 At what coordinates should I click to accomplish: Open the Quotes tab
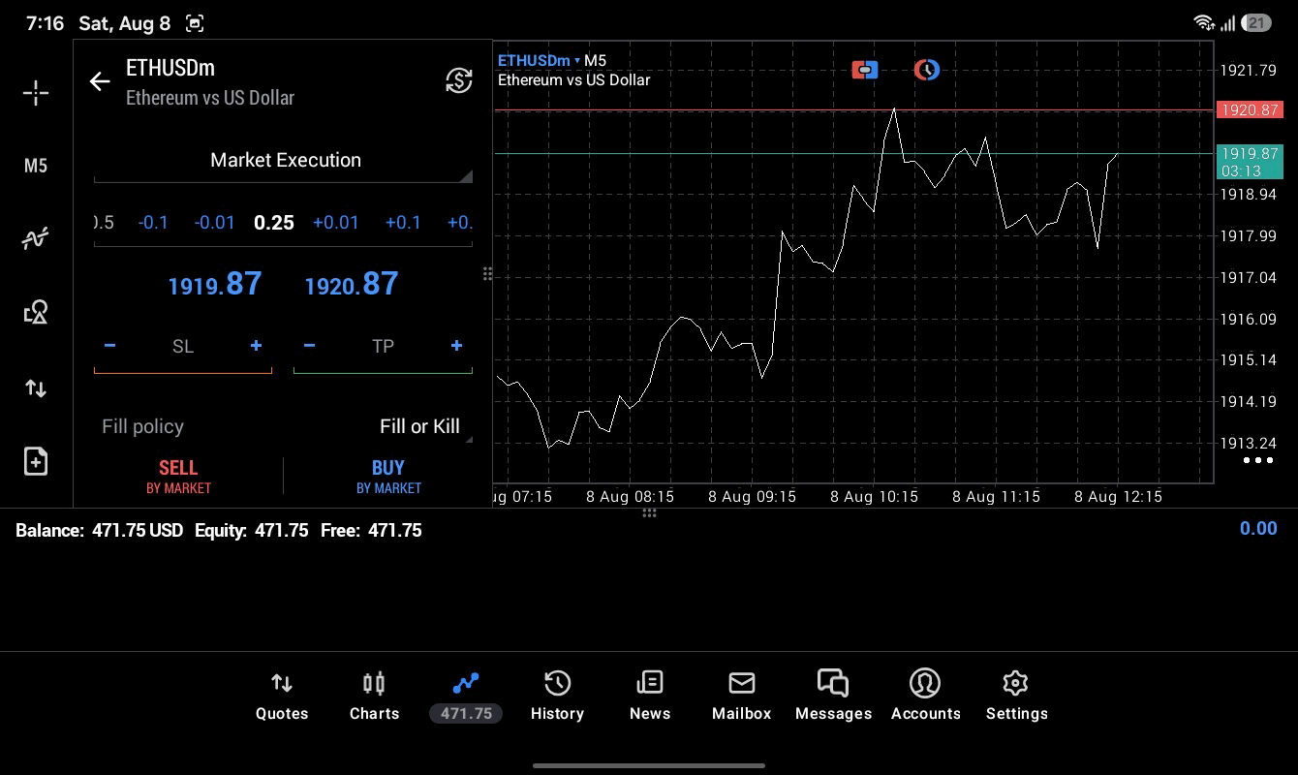click(x=282, y=696)
